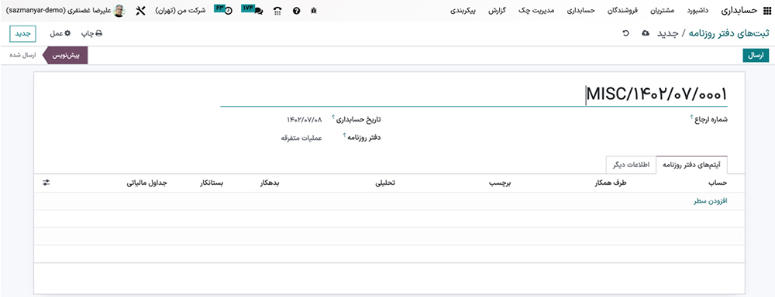Open the دفتر روزنامه journal field عملیات متفرقه
The width and height of the screenshot is (775, 297).
301,138
